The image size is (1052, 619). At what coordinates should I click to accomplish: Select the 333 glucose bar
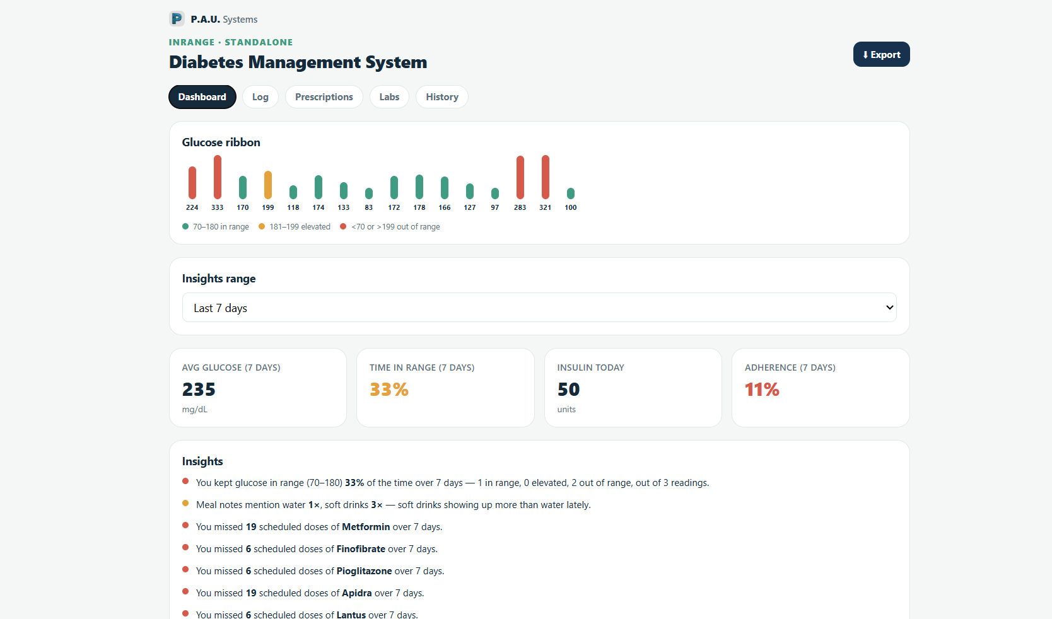[218, 177]
